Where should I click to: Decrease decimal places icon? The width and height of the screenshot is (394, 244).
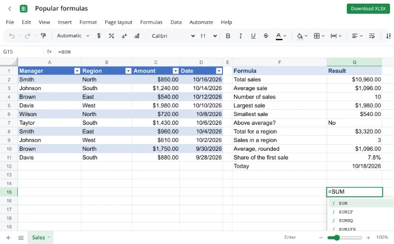coord(124,36)
